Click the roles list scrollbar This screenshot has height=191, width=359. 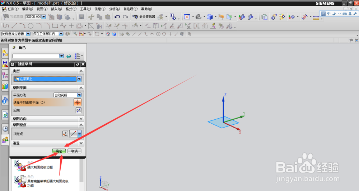(82, 170)
